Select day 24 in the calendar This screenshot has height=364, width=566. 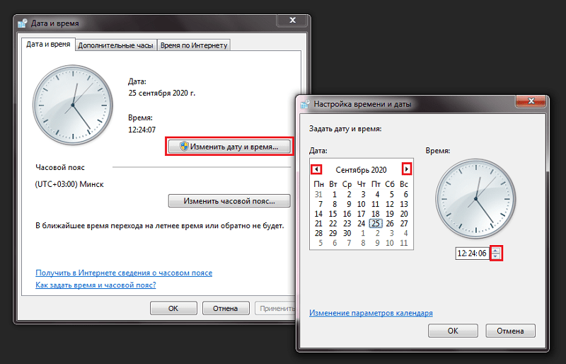point(362,223)
